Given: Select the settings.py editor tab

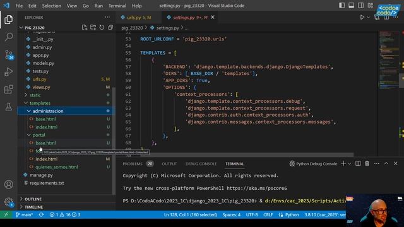Looking at the screenshot, I should (190, 18).
